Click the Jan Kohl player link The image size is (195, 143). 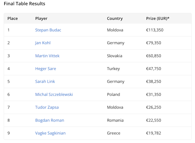point(43,43)
